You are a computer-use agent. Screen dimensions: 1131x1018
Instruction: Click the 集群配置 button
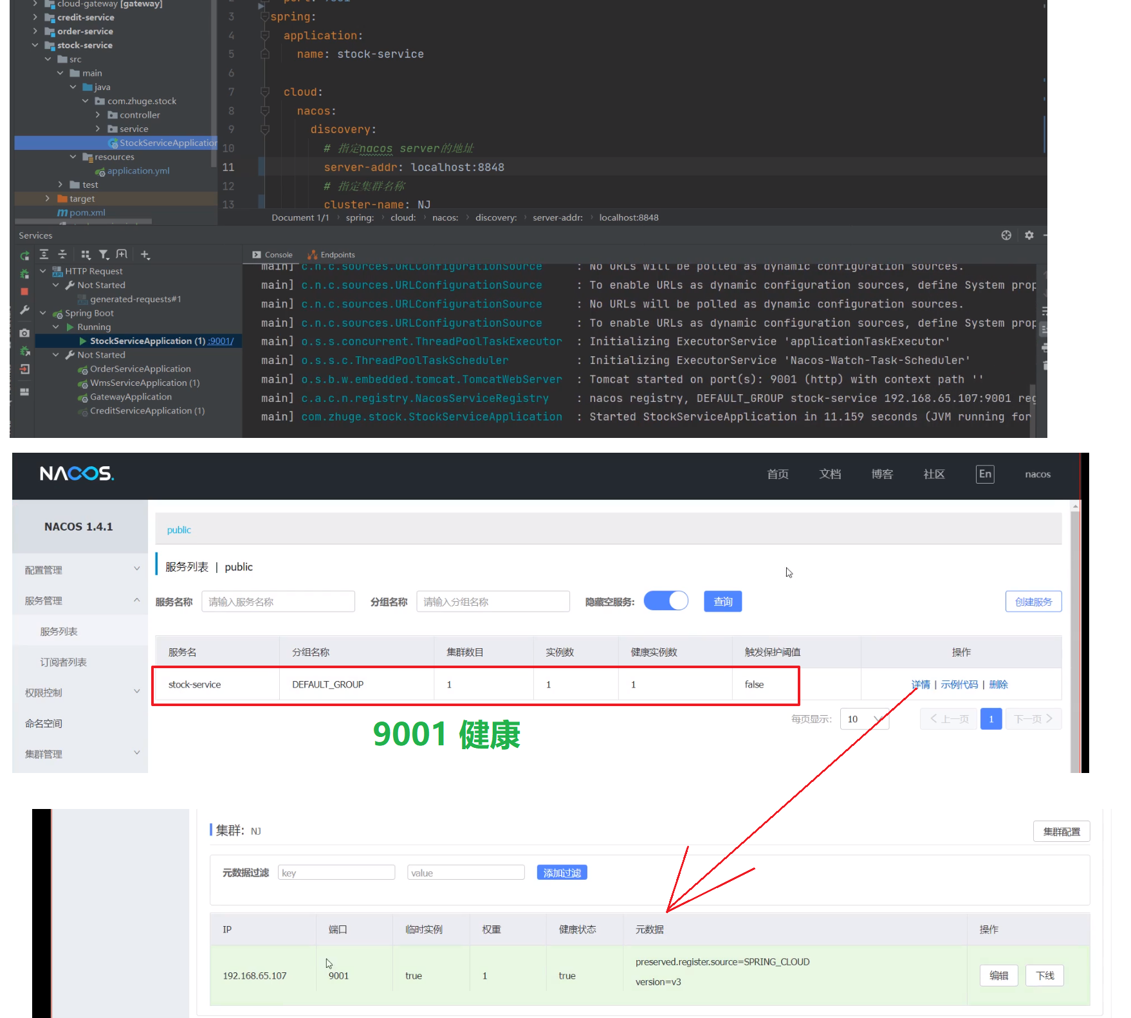1062,831
